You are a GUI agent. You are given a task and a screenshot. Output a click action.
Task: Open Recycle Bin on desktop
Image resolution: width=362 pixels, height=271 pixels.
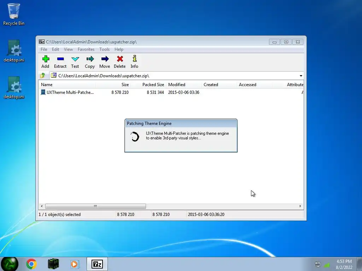coord(14,14)
